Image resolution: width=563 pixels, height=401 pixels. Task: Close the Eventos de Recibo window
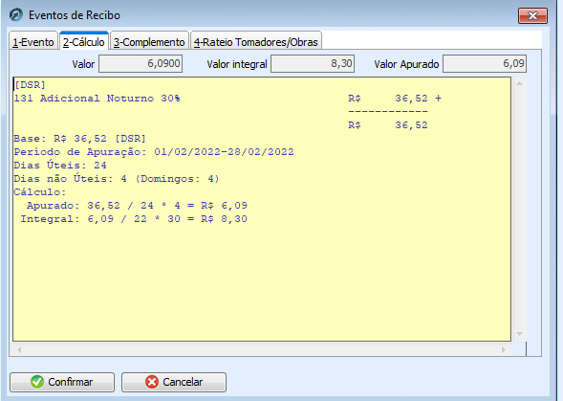click(x=532, y=15)
